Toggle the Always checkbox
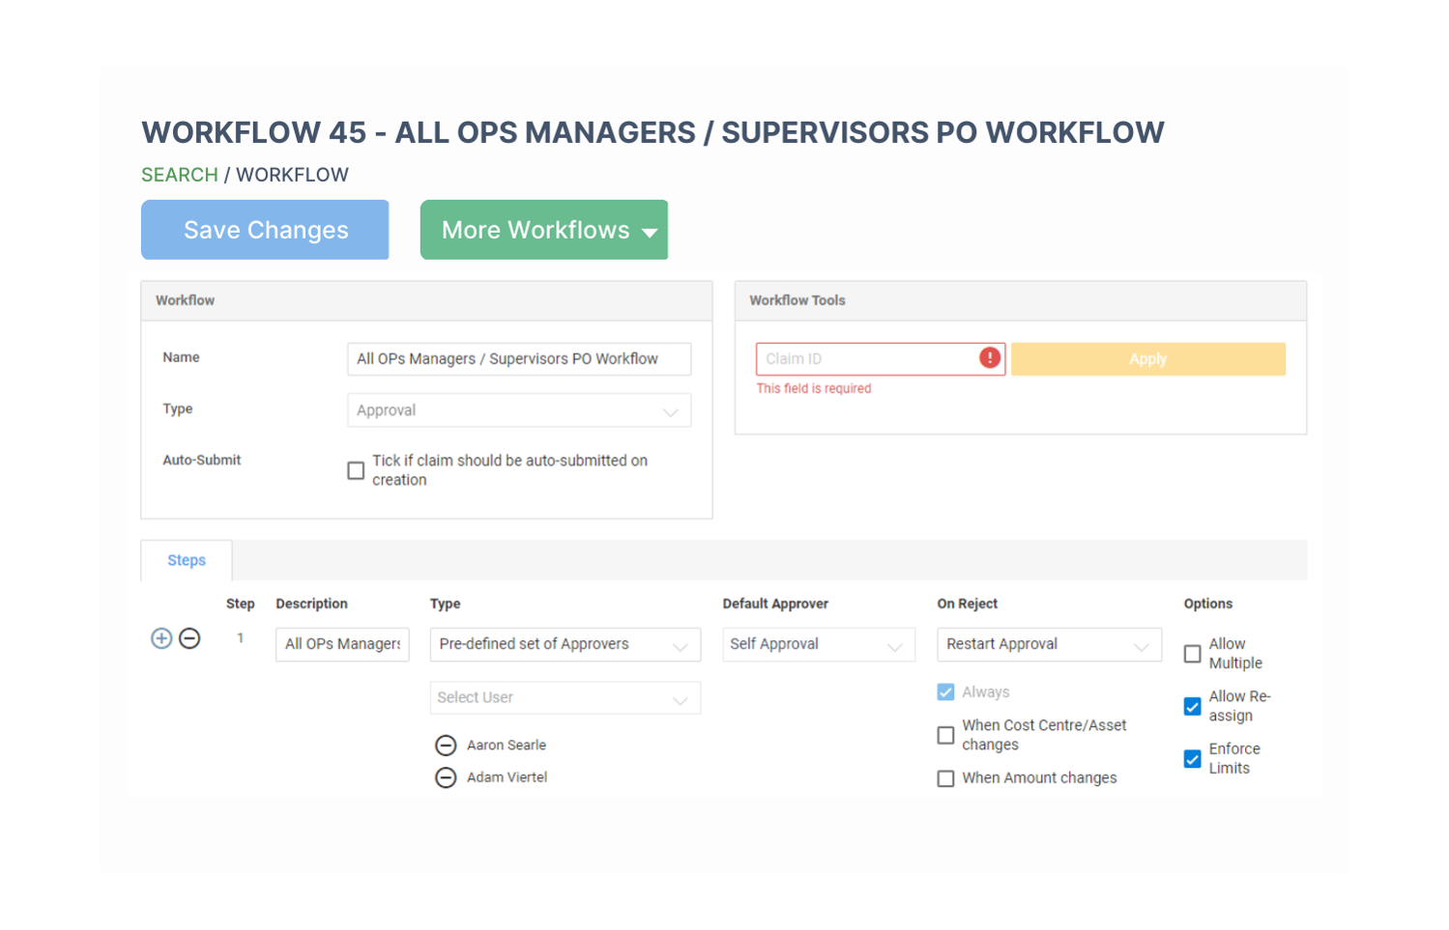Image resolution: width=1449 pixels, height=930 pixels. (x=945, y=692)
